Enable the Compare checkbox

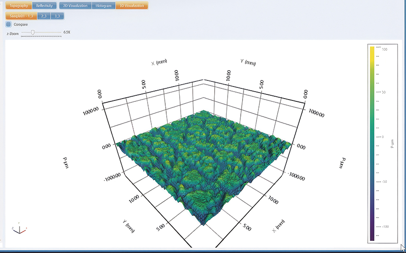pos(8,24)
